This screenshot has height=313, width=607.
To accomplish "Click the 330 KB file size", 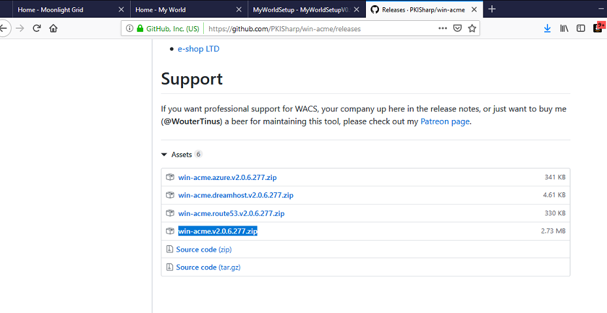I will [555, 213].
